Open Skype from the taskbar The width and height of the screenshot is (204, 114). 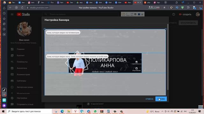pos(82,111)
